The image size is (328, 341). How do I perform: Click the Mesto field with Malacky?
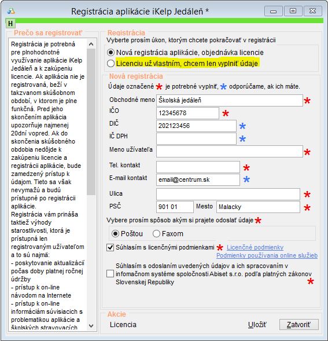(258, 207)
